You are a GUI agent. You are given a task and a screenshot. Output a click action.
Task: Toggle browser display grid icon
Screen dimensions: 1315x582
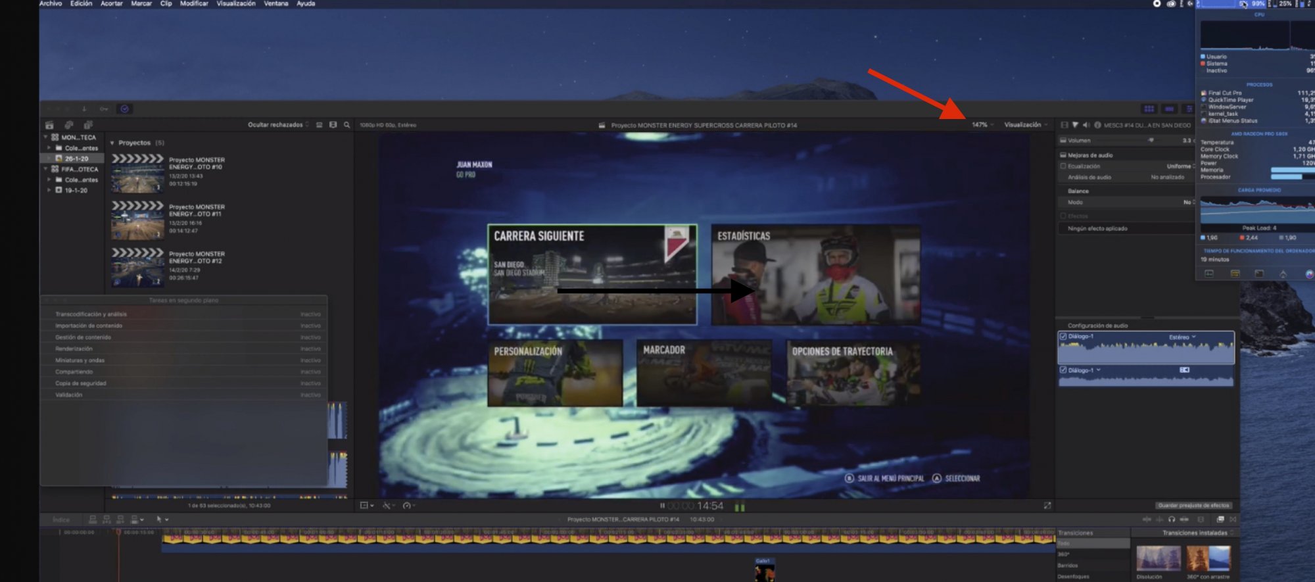1149,109
